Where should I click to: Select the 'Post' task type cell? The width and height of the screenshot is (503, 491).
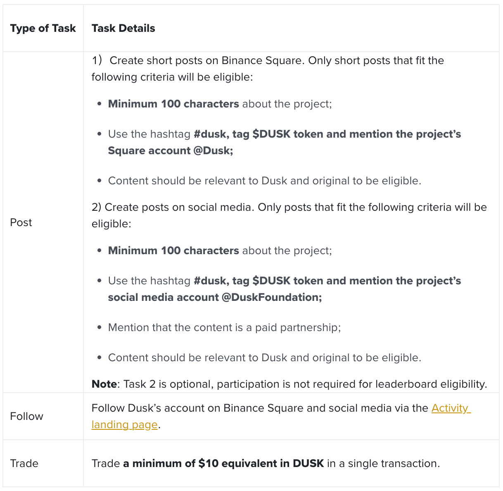click(x=21, y=222)
